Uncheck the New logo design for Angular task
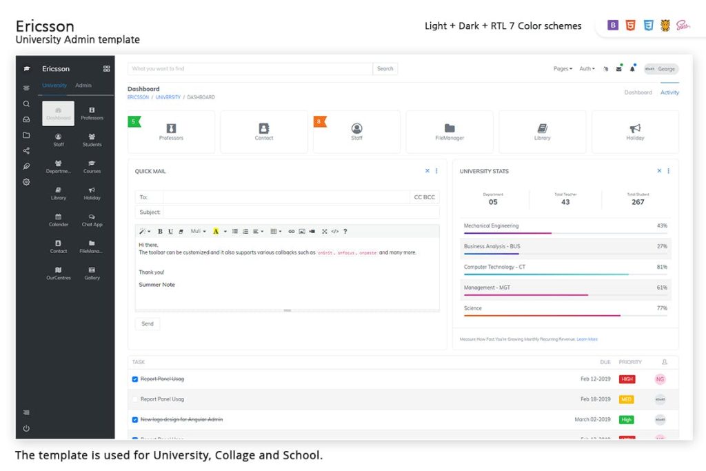Image resolution: width=706 pixels, height=471 pixels. [x=135, y=419]
